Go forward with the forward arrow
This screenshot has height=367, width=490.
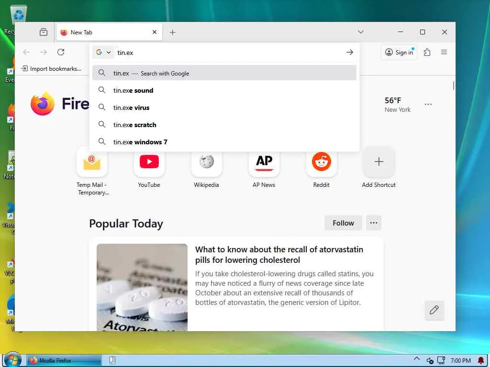(x=44, y=52)
